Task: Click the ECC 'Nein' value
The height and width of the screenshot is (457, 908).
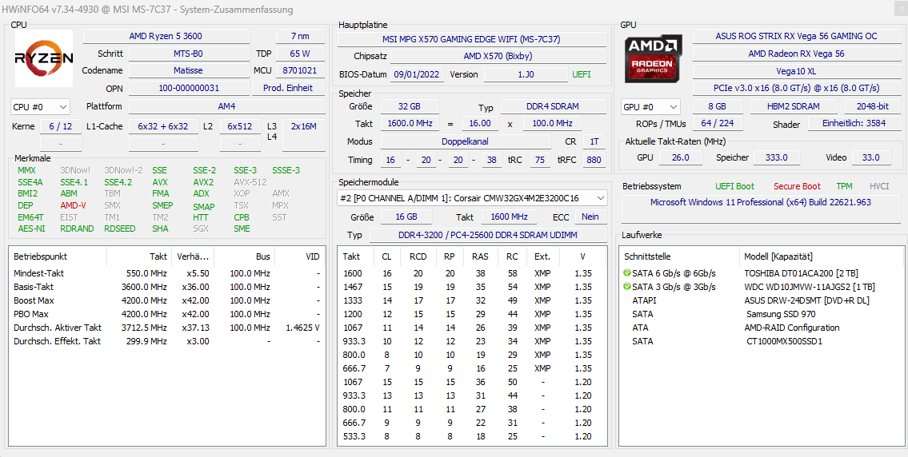Action: pos(590,217)
